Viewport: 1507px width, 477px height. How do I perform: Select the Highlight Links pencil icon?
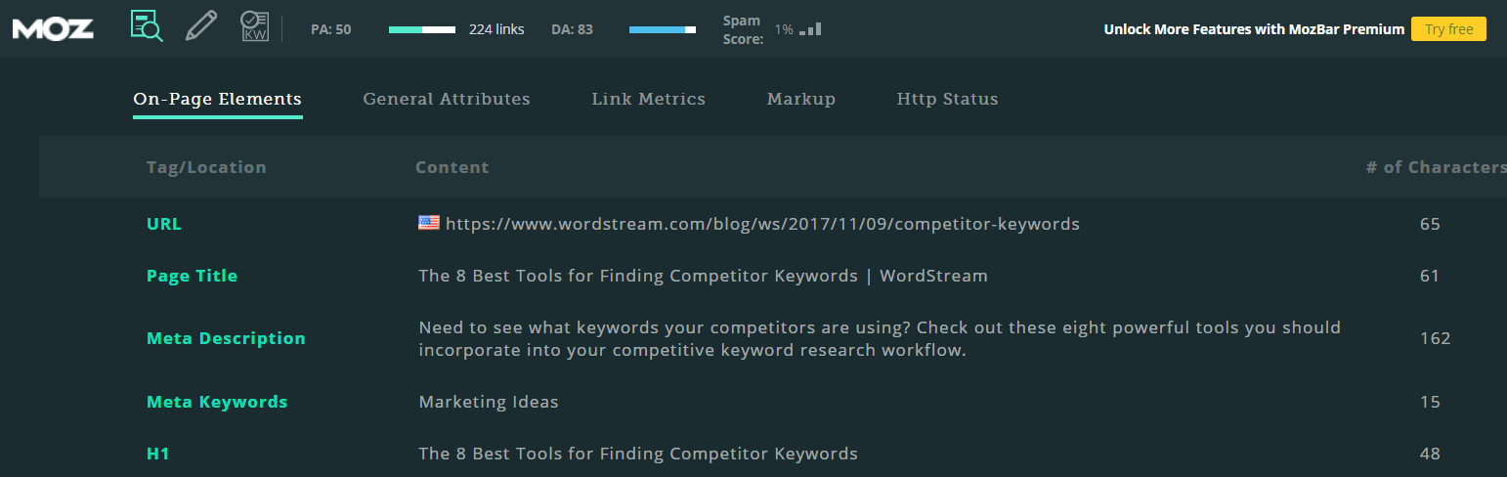pos(200,26)
